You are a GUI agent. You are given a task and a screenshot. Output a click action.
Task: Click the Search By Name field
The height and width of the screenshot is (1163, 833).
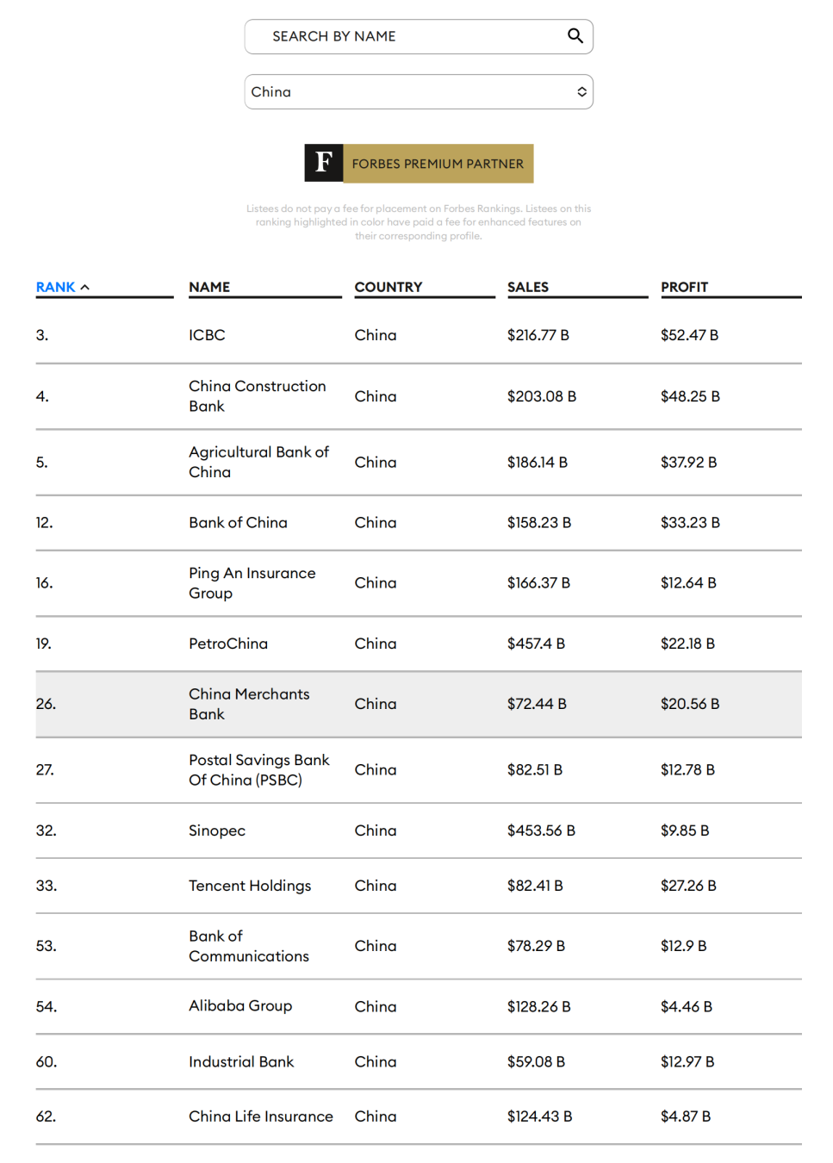405,36
